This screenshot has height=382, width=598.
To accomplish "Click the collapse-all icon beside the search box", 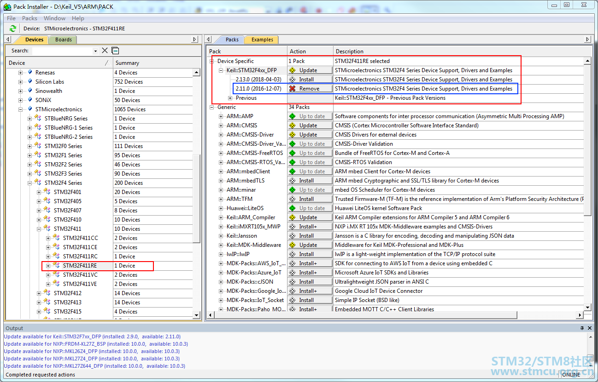I will (x=115, y=51).
